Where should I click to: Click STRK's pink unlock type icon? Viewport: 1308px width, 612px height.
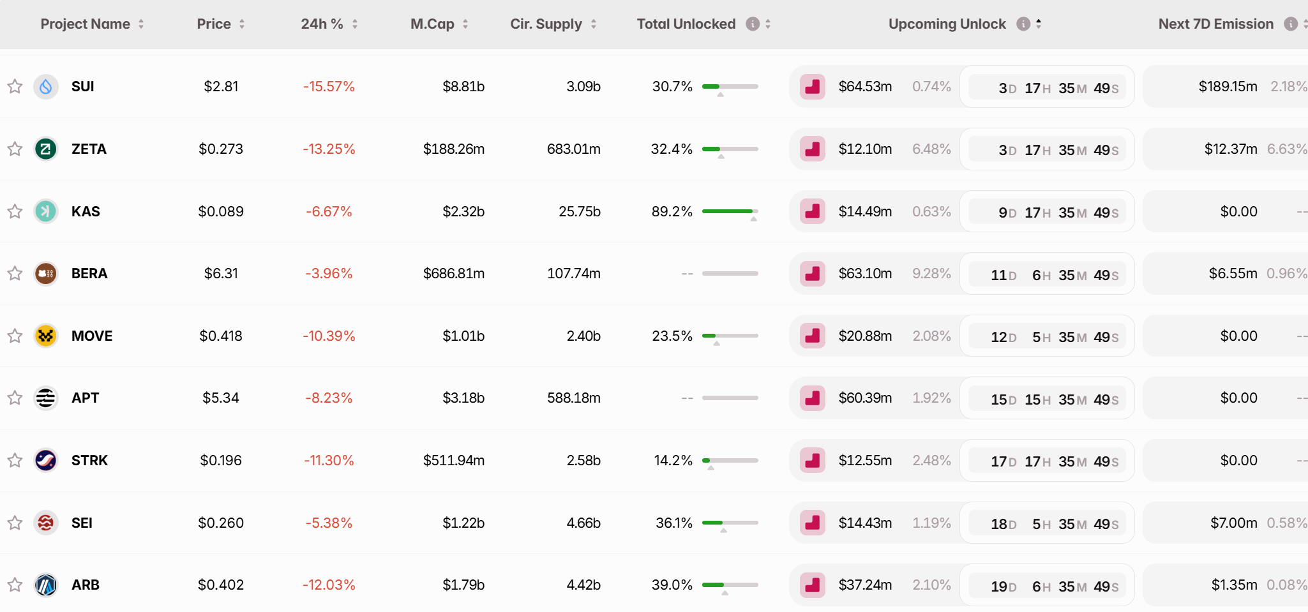[813, 460]
